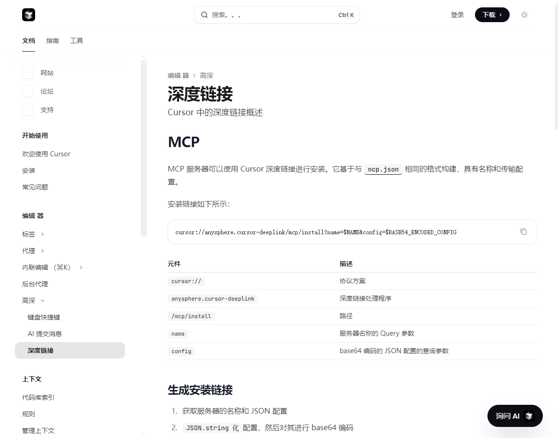Screen dimensions: 559x438
Task: Click the cursor:// table cell
Action: click(186, 281)
